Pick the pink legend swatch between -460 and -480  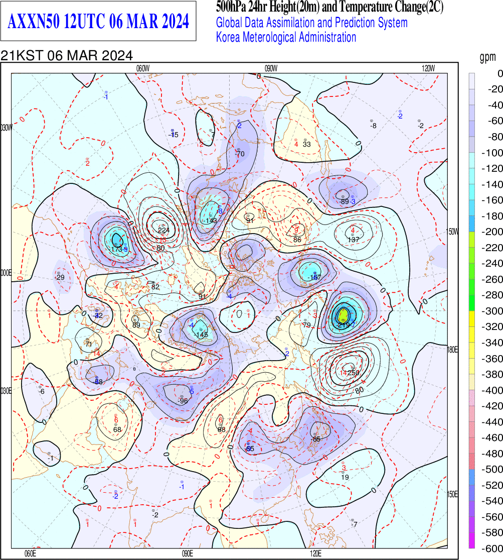click(x=471, y=445)
